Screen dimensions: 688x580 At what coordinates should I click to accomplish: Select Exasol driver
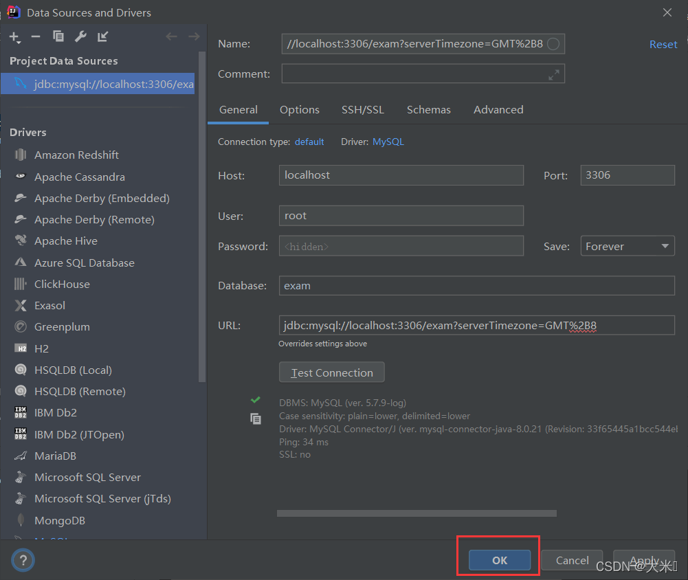49,305
